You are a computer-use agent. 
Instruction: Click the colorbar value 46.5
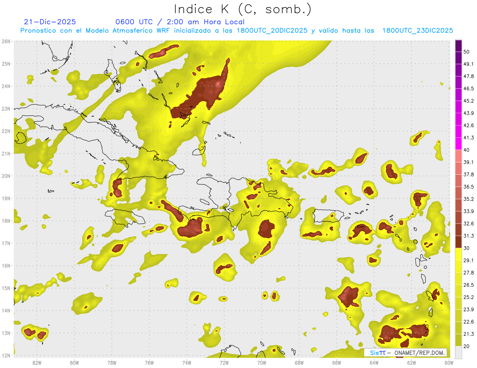point(469,89)
